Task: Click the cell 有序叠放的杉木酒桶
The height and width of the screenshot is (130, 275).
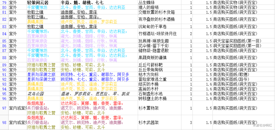Action: pos(159,19)
